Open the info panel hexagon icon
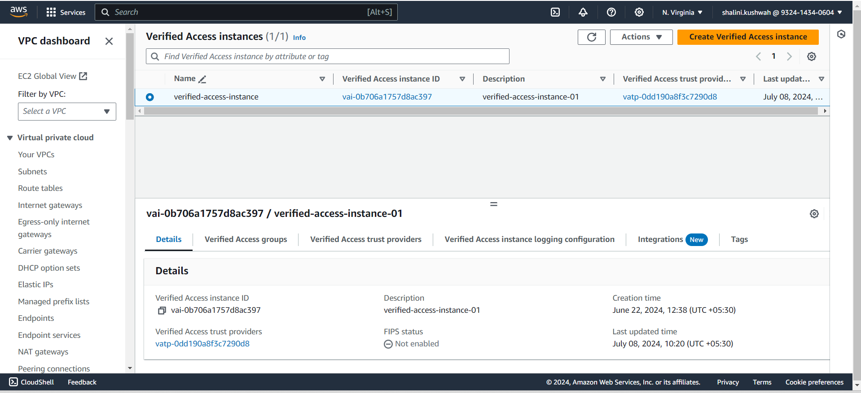861x393 pixels. pos(841,34)
